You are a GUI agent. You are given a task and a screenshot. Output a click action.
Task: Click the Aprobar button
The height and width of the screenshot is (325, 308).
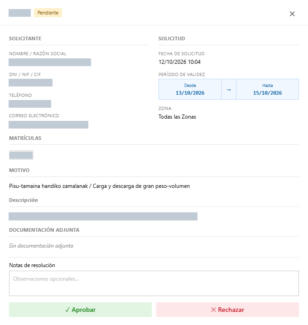pyautogui.click(x=80, y=310)
